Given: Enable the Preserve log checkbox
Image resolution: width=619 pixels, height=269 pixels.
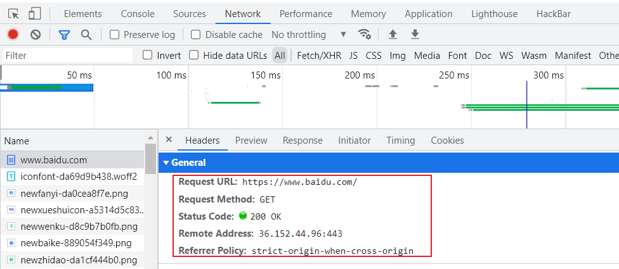Looking at the screenshot, I should click(x=115, y=35).
